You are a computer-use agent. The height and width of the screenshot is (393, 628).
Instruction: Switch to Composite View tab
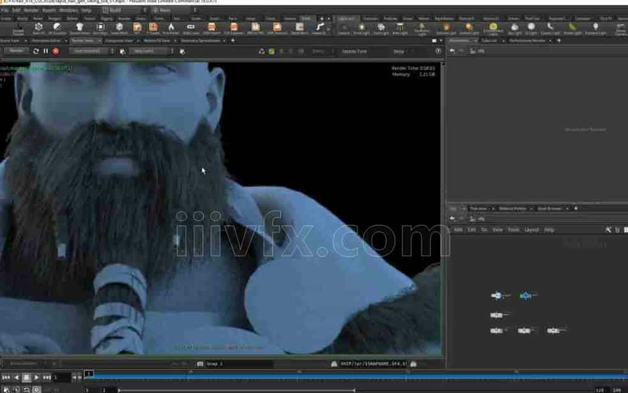tap(119, 40)
